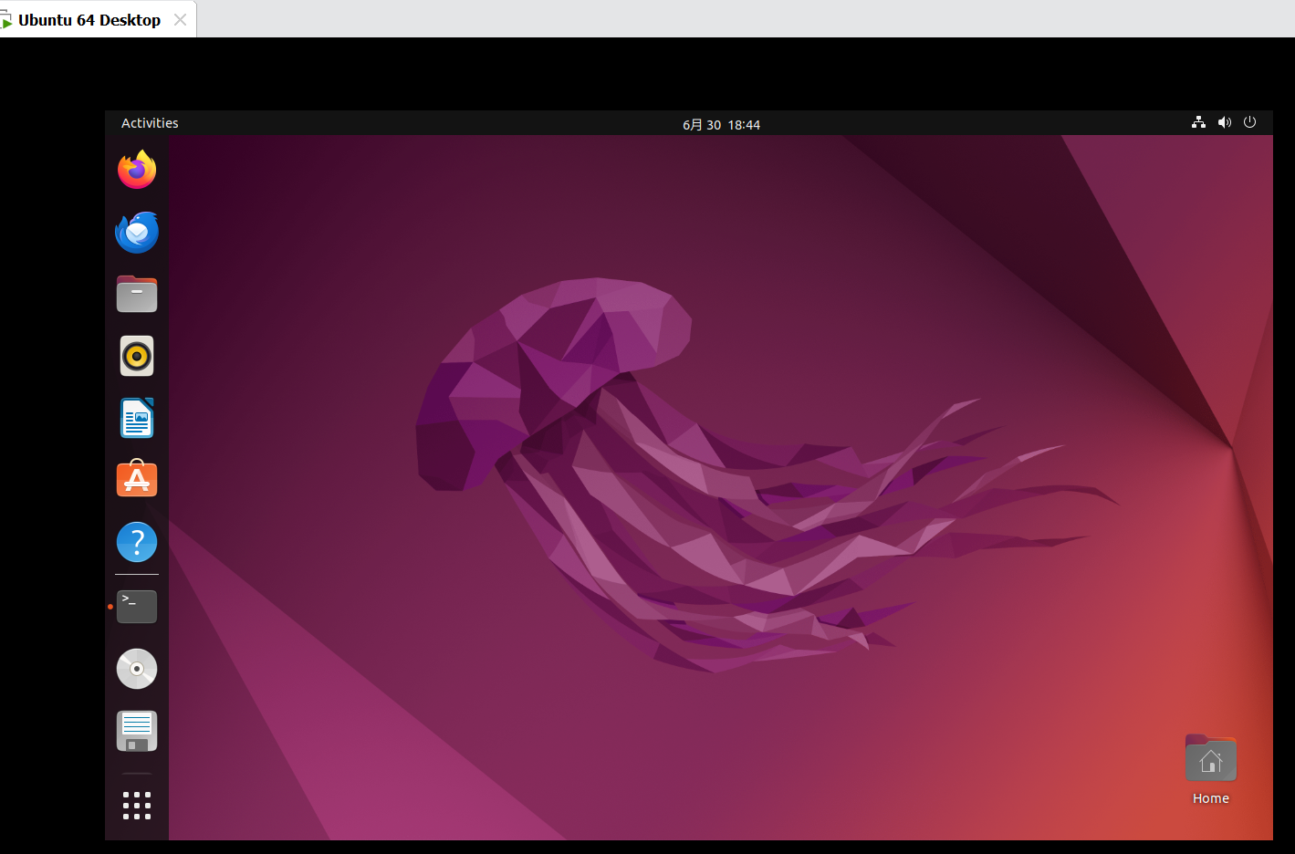This screenshot has height=854, width=1295.
Task: Show Applications grid button
Action: pos(137,806)
